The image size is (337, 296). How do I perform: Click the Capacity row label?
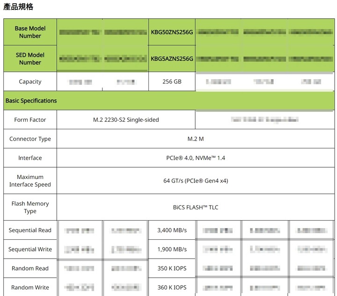pos(30,81)
